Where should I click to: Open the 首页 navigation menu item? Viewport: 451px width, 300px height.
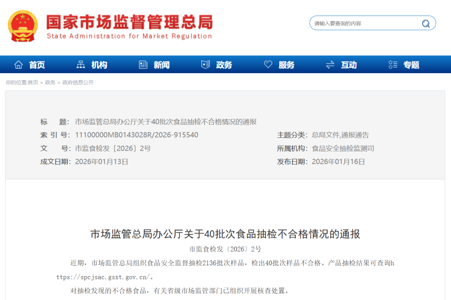click(x=37, y=65)
